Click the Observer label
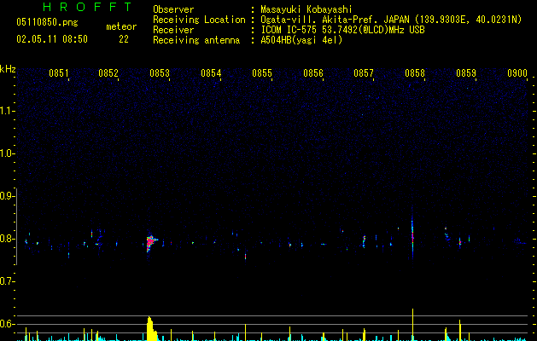The width and height of the screenshot is (537, 341). tap(173, 9)
